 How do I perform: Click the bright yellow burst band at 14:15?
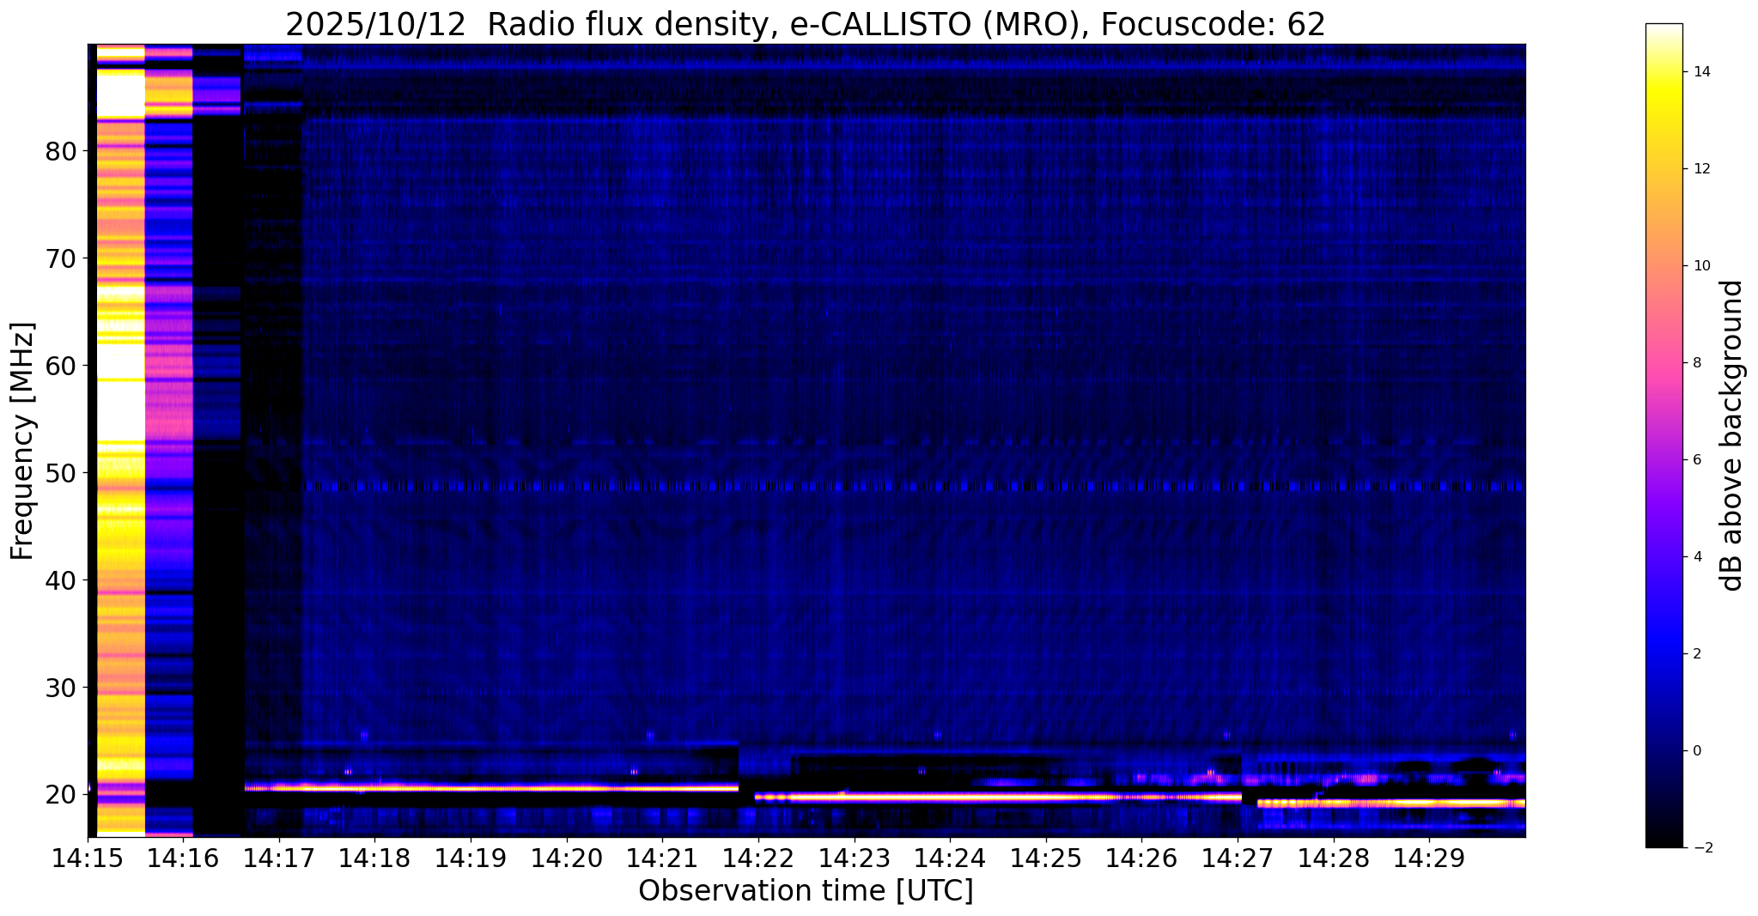coord(120,440)
